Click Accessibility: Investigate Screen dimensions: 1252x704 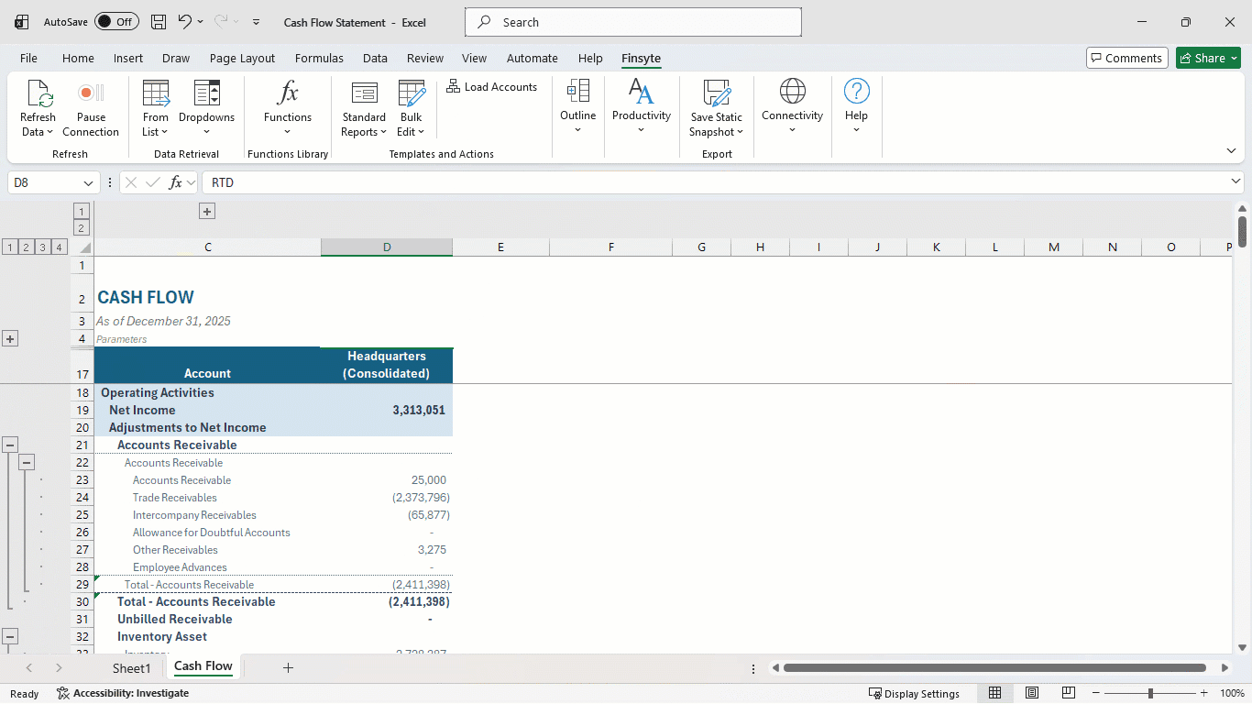[x=123, y=693]
